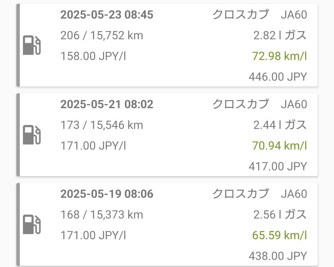Screen dimensions: 334x267
Task: Click the 168 / 15,373 km odometer reading
Action: (102, 215)
